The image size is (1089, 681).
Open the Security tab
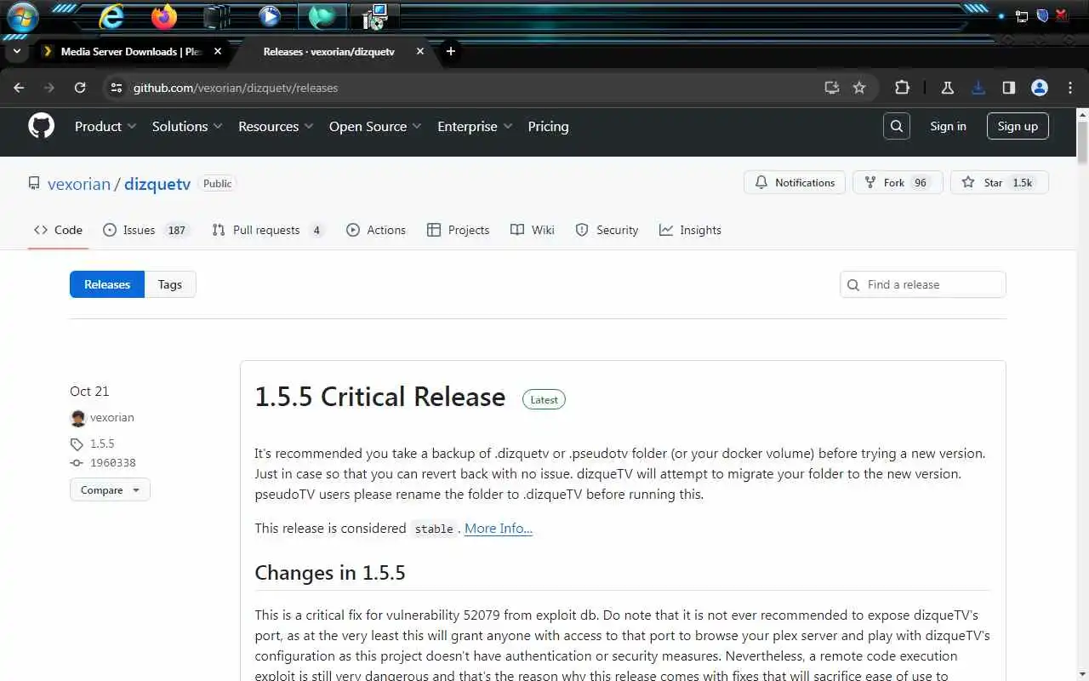click(607, 230)
